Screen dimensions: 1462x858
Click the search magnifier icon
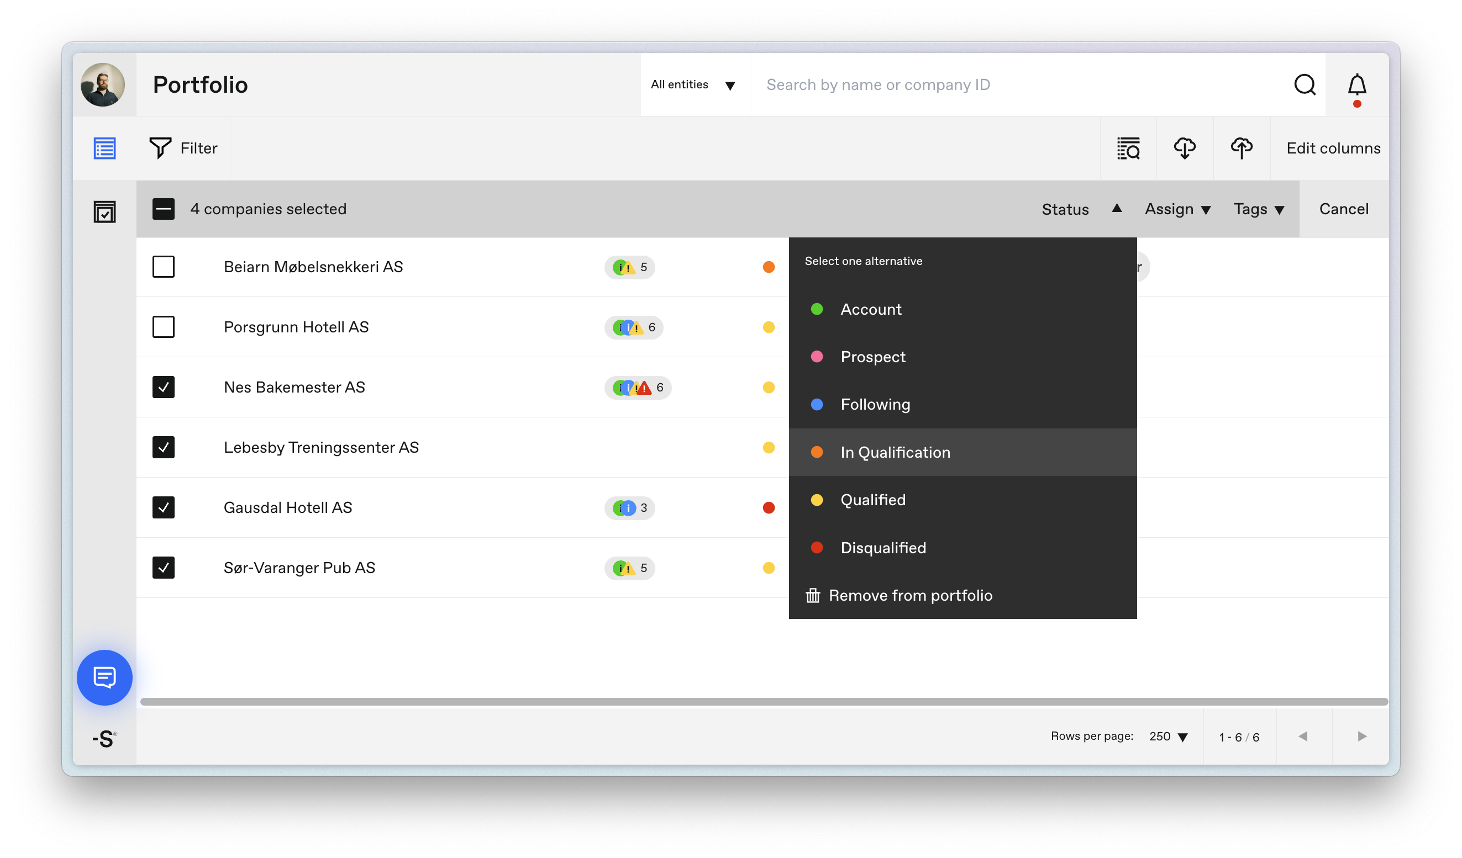pyautogui.click(x=1304, y=84)
